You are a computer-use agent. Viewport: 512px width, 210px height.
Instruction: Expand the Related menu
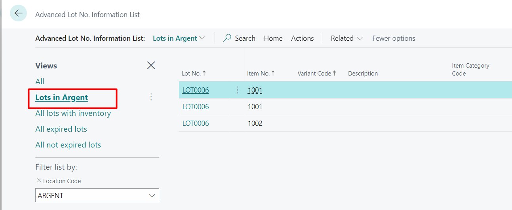(346, 38)
